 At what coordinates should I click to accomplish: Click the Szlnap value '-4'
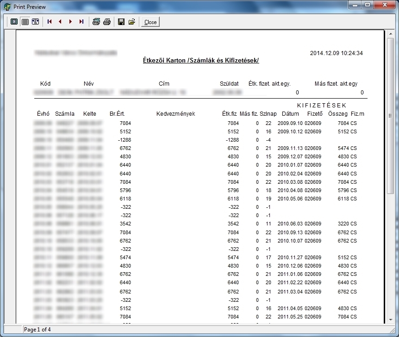[268, 140]
